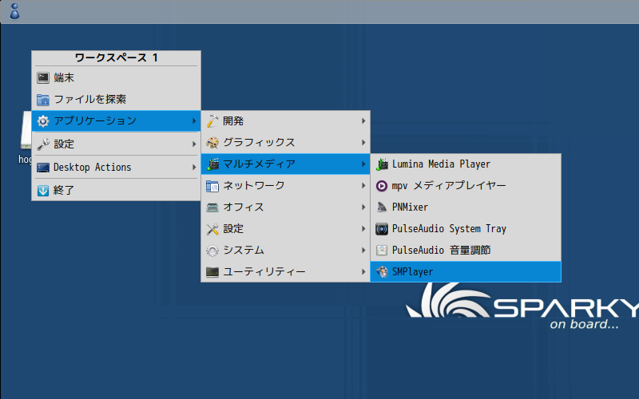Expand the main menu 設定 submenu arrow
This screenshot has width=639, height=399.
pos(194,144)
